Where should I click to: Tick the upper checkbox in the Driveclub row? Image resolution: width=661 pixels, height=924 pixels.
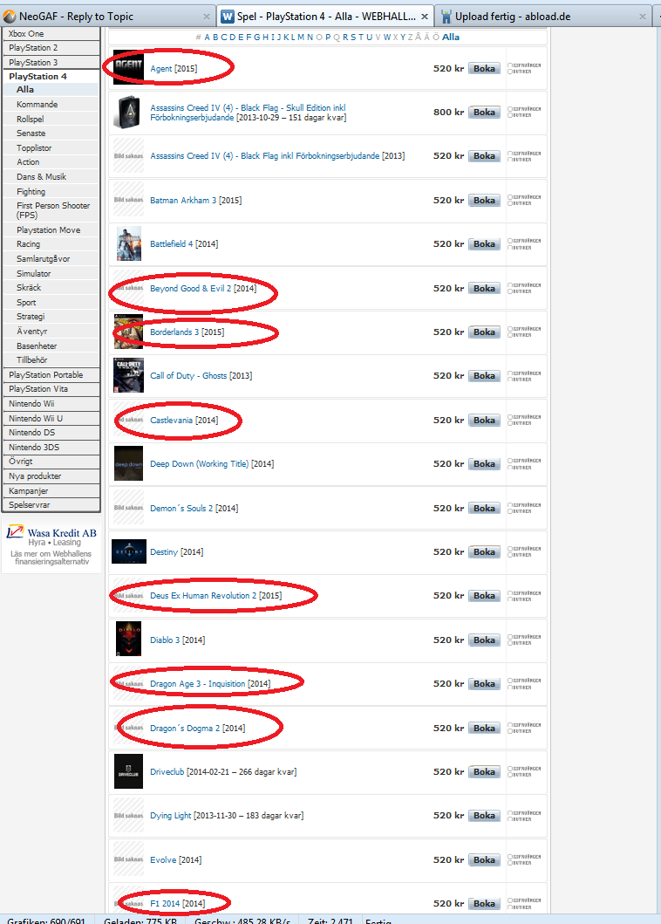(x=510, y=769)
